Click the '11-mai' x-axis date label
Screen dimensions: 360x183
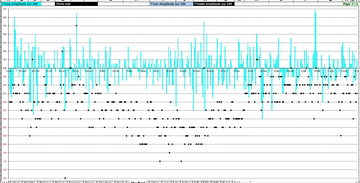pos(250,71)
